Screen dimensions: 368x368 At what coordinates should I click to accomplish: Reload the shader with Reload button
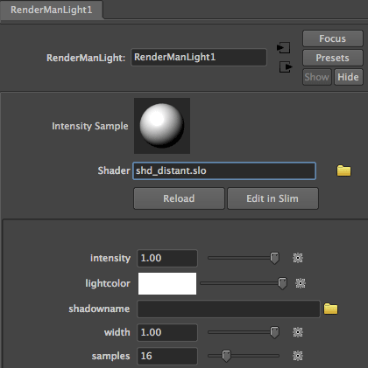[179, 198]
